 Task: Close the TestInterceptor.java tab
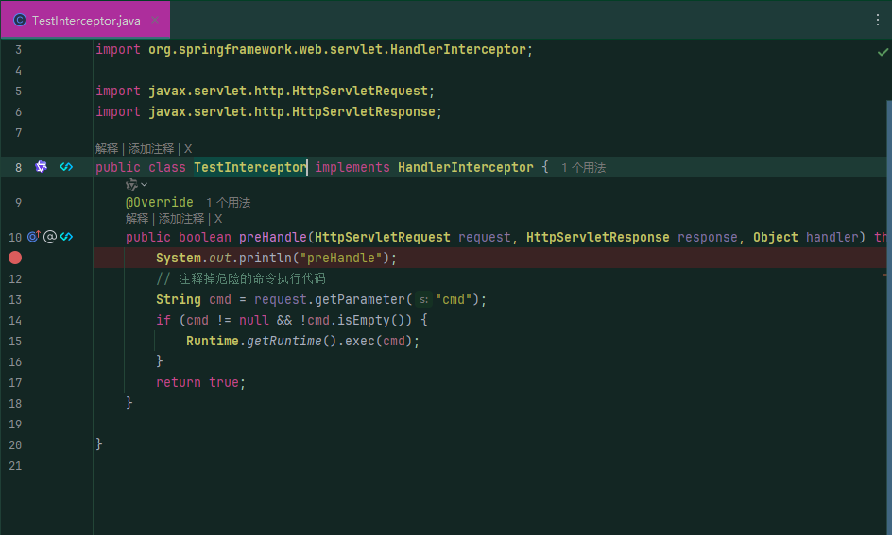pos(155,21)
